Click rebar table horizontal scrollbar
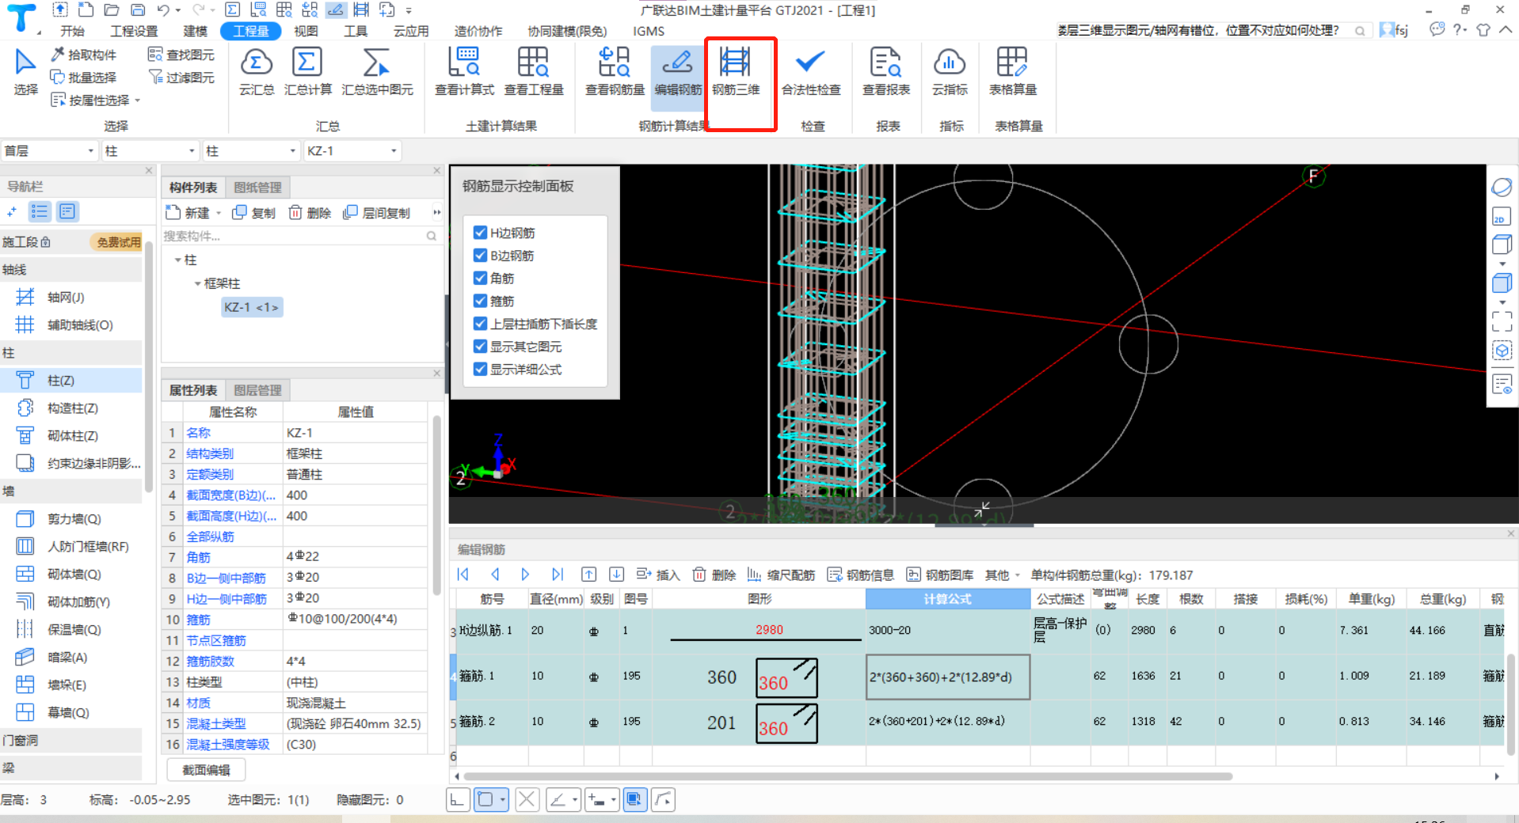The width and height of the screenshot is (1519, 823). pyautogui.click(x=847, y=776)
